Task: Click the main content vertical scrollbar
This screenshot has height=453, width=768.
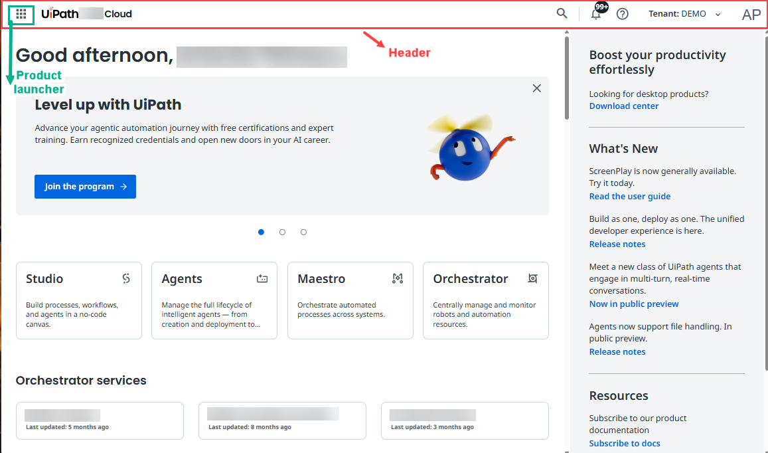Action: coord(567,78)
